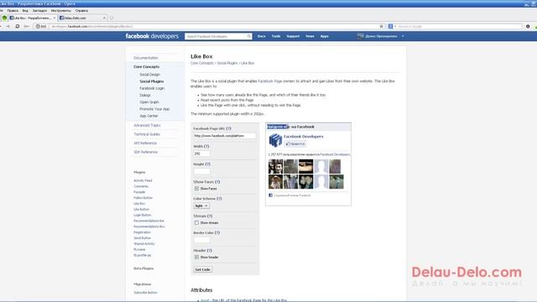
Task: Enable the Show stream checkbox
Action: (x=196, y=223)
